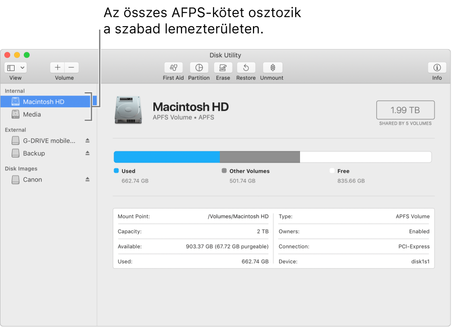Click the 835.66 GB Free value
Image resolution: width=452 pixels, height=328 pixels.
(351, 181)
